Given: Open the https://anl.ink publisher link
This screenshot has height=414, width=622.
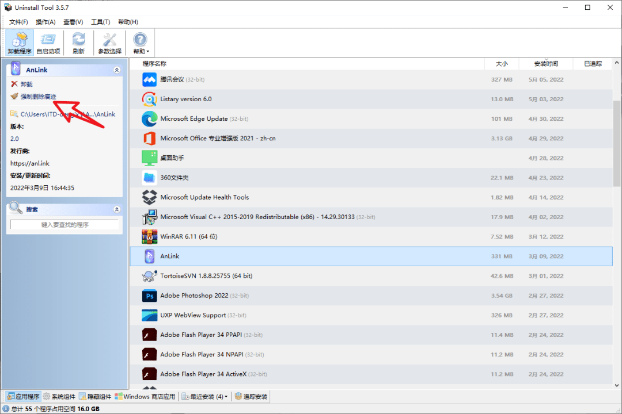Looking at the screenshot, I should pos(30,163).
